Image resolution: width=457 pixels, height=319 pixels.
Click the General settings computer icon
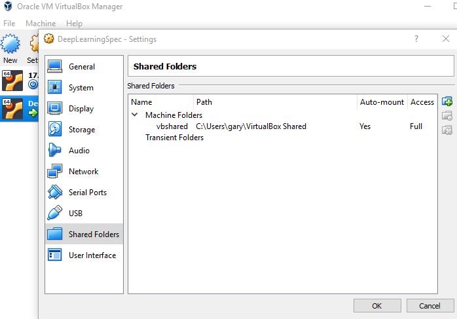tap(55, 66)
